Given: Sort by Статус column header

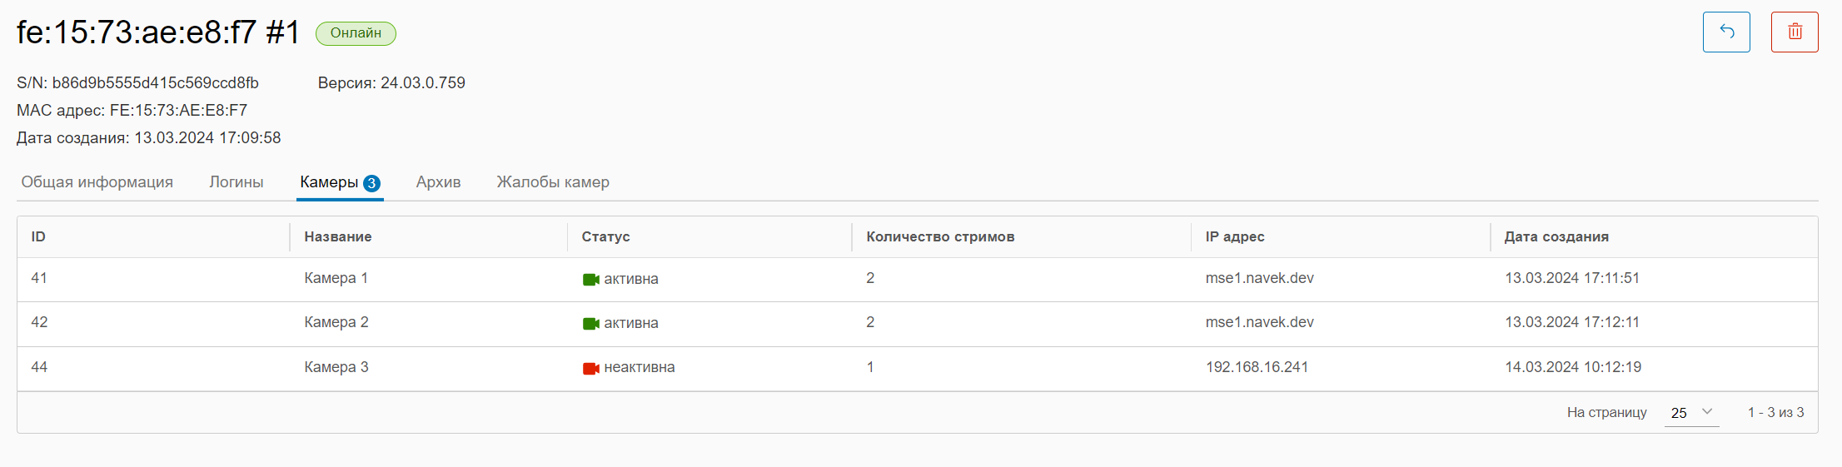Looking at the screenshot, I should tap(605, 237).
